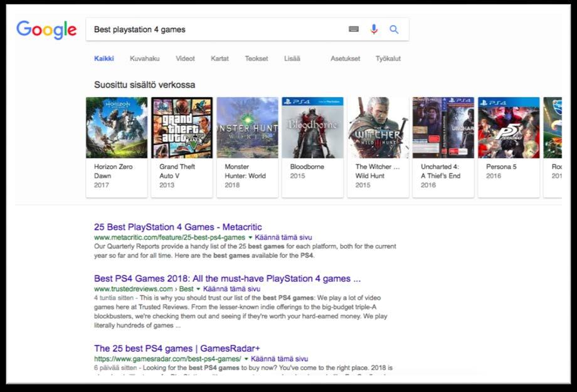
Task: Expand the dropdown arrow beside trustedreviews URL
Action: 198,289
